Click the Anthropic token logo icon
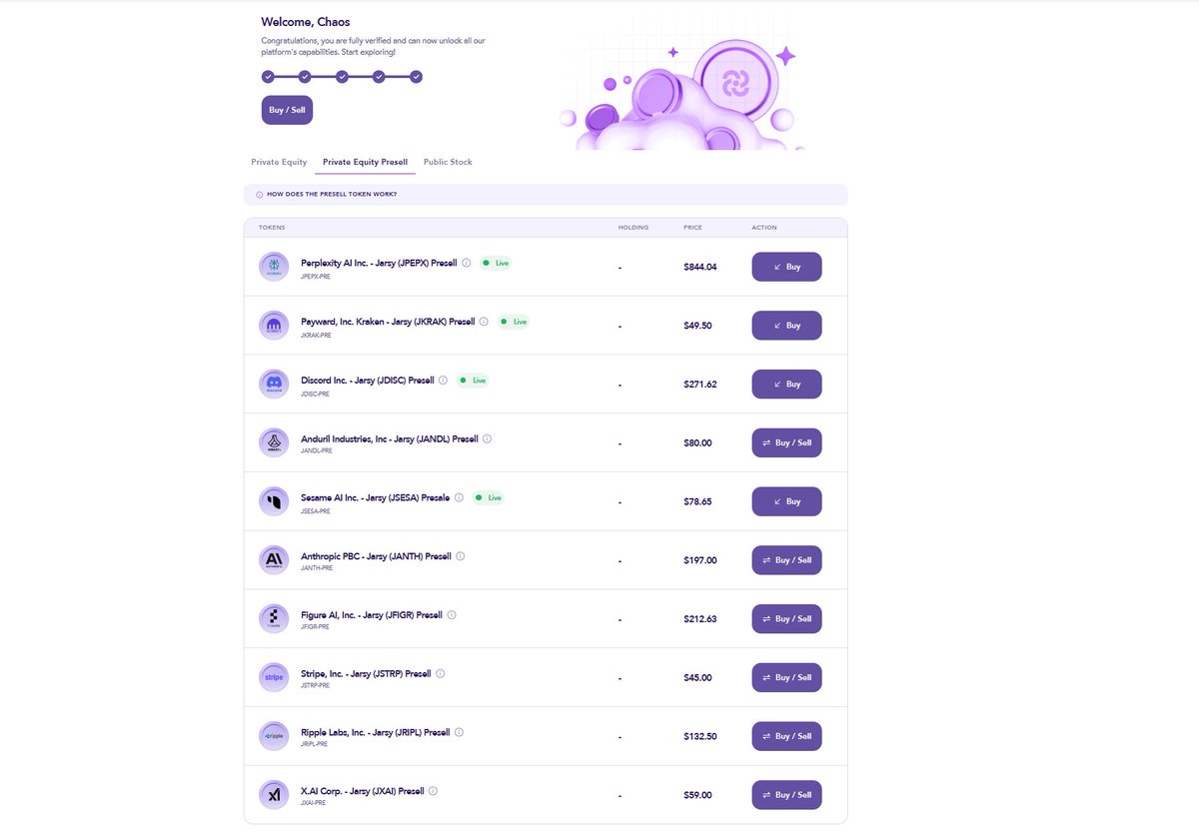This screenshot has width=1199, height=833. [x=273, y=560]
